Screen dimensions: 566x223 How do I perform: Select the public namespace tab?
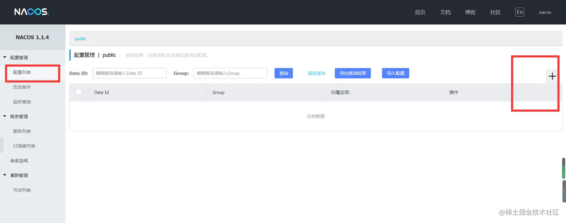pos(80,39)
